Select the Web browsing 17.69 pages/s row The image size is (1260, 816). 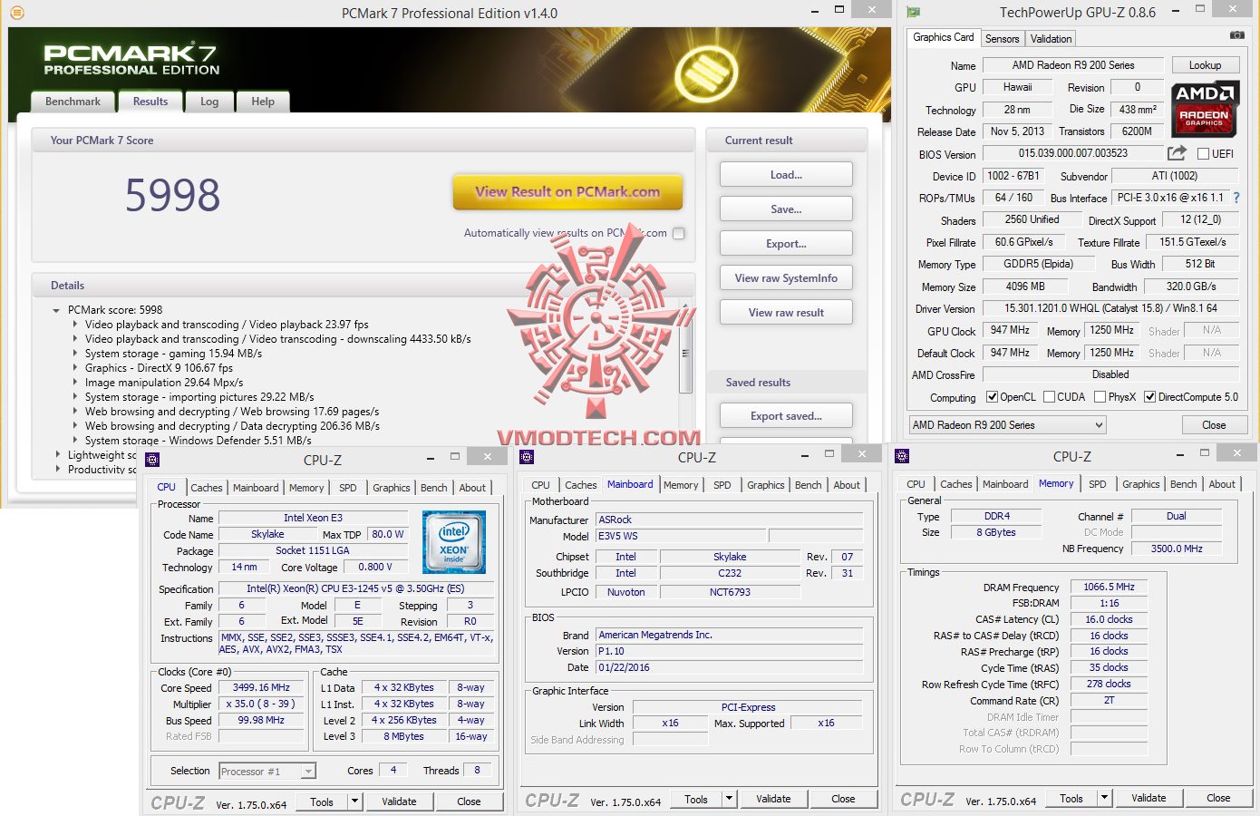[232, 412]
